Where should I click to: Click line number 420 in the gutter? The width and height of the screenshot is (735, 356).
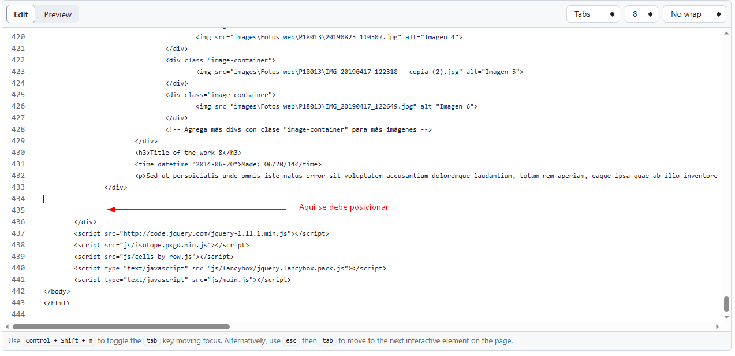pos(17,36)
